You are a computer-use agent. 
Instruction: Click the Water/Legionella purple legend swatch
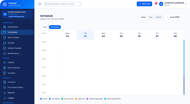pyautogui.click(x=87, y=99)
